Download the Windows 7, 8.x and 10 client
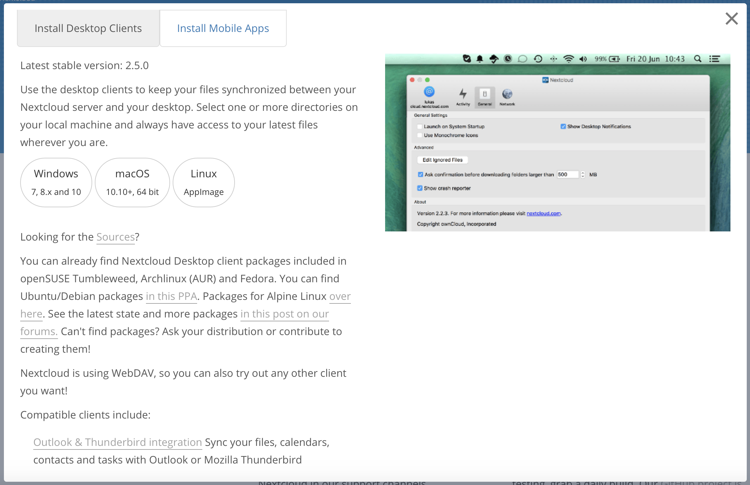Viewport: 750px width, 485px height. (56, 182)
